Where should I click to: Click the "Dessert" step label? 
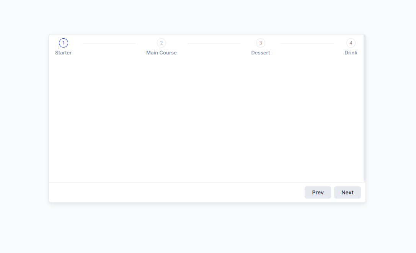tap(261, 53)
